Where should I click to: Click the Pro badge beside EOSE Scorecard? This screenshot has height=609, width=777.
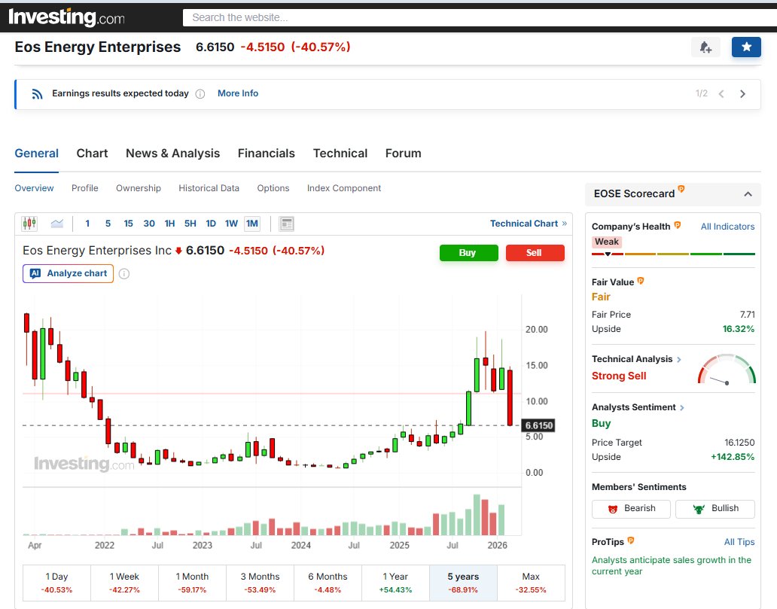pos(681,189)
